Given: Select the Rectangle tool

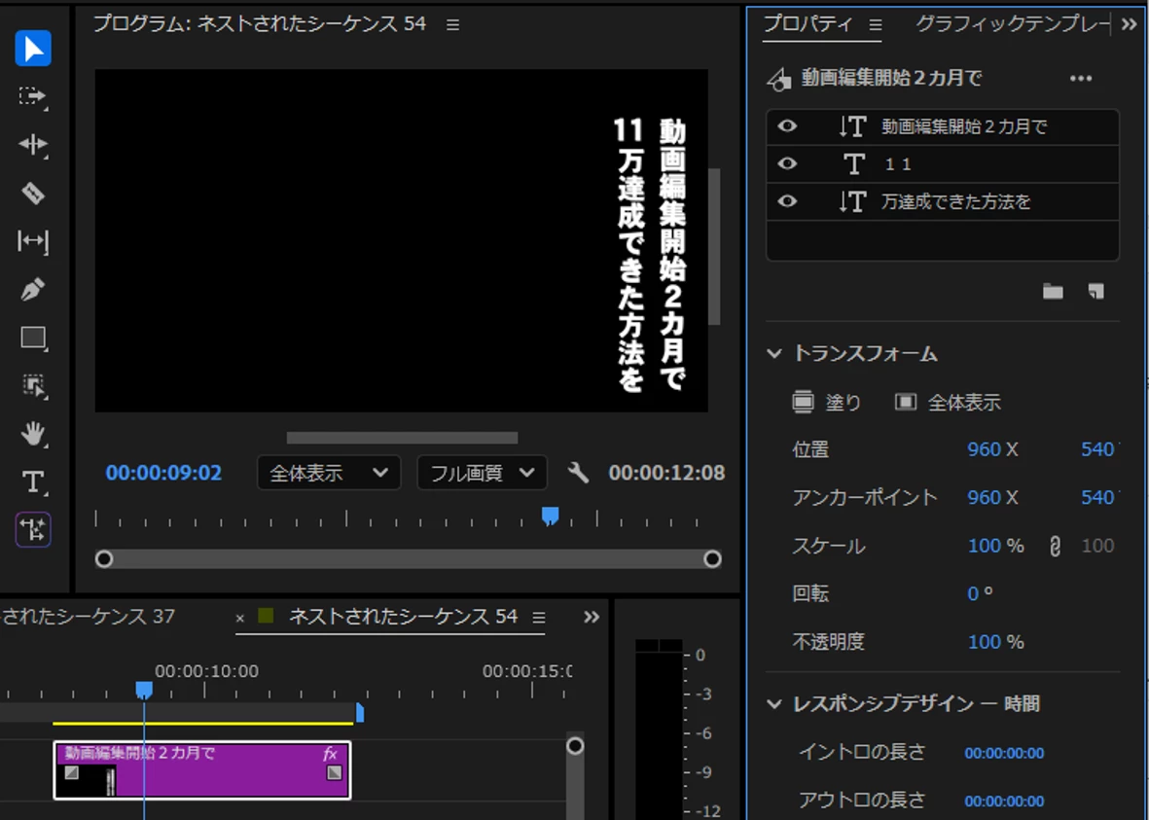Looking at the screenshot, I should coord(33,338).
